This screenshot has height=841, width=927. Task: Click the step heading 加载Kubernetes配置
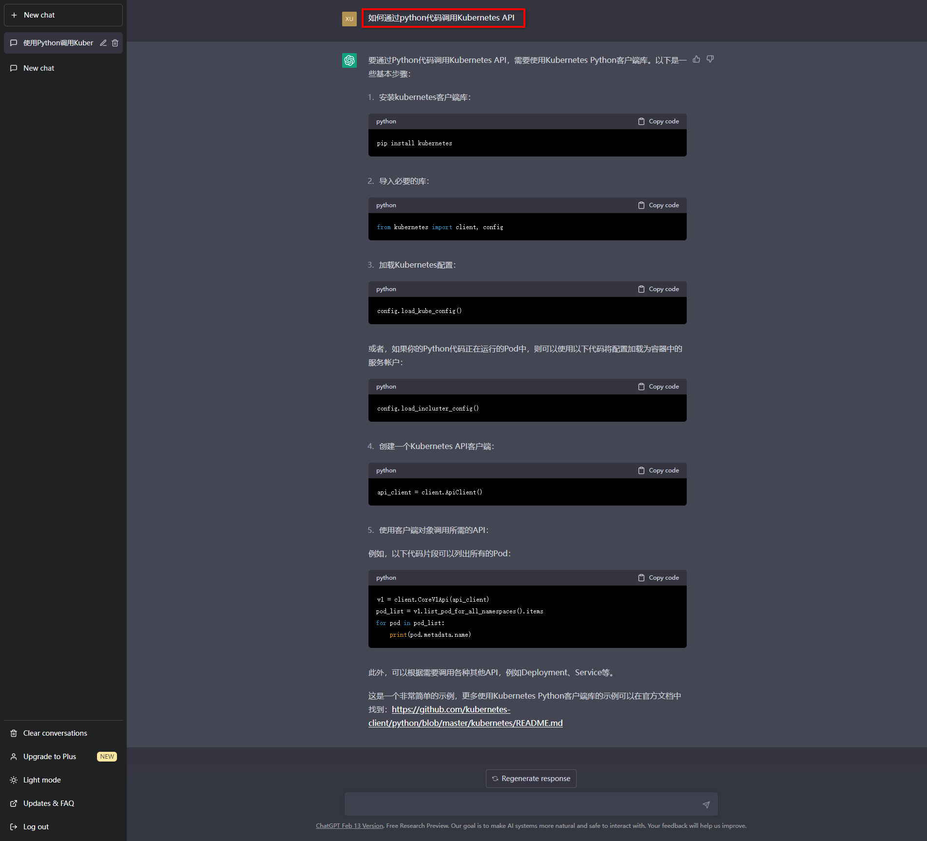(417, 265)
